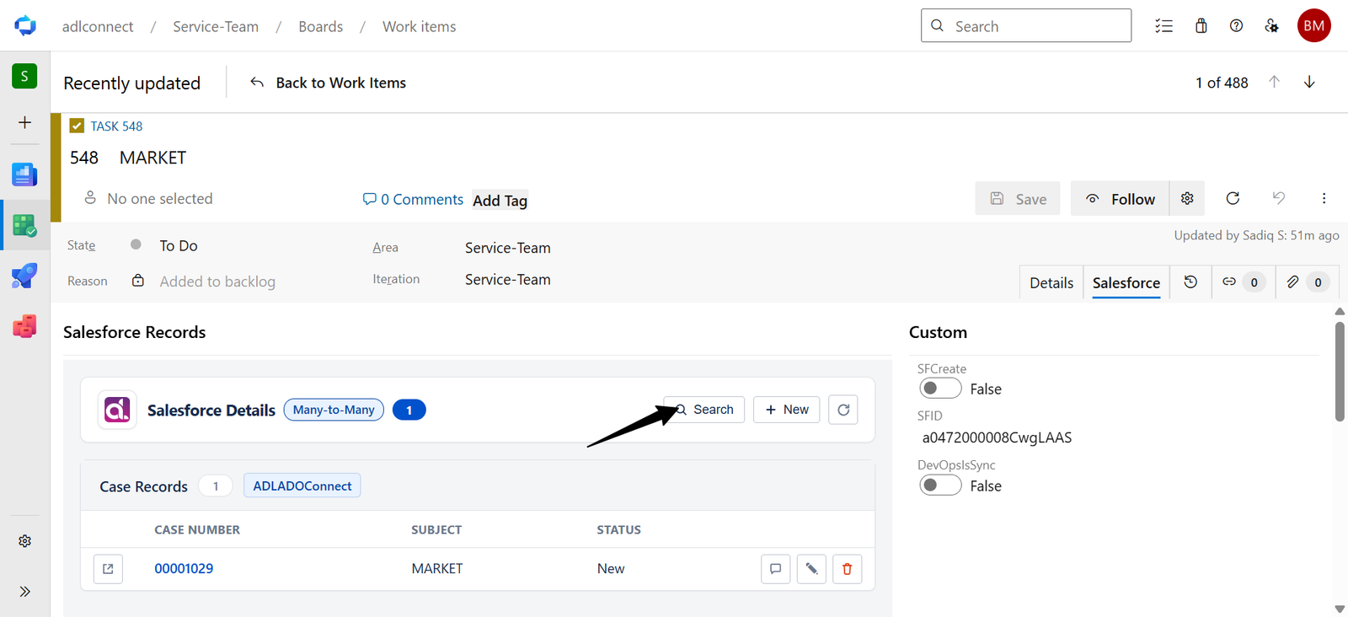The height and width of the screenshot is (617, 1348).
Task: Open the Boards hub in sidebar
Action: (24, 225)
